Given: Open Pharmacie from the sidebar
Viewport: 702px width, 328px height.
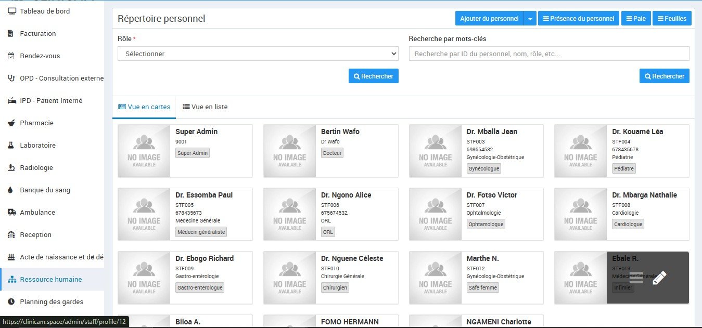Looking at the screenshot, I should tap(36, 123).
